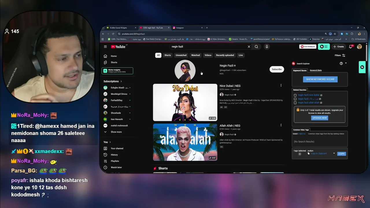Open the All Bookmarks folder
370x208 pixels.
tap(358, 39)
